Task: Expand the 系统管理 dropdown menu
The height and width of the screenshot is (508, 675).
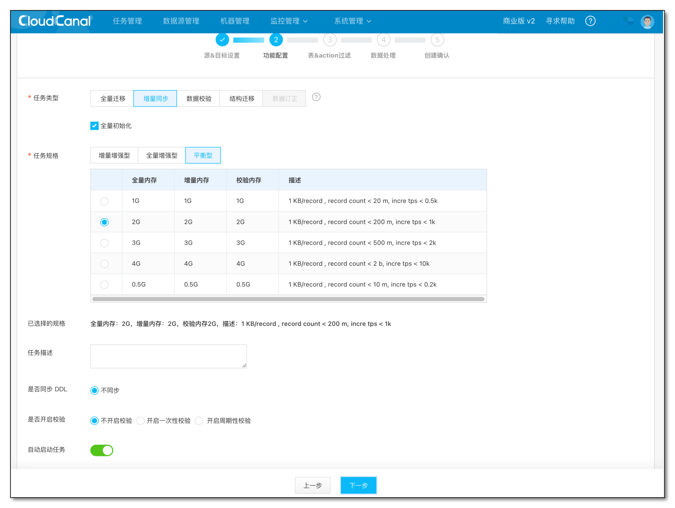Action: pyautogui.click(x=352, y=21)
